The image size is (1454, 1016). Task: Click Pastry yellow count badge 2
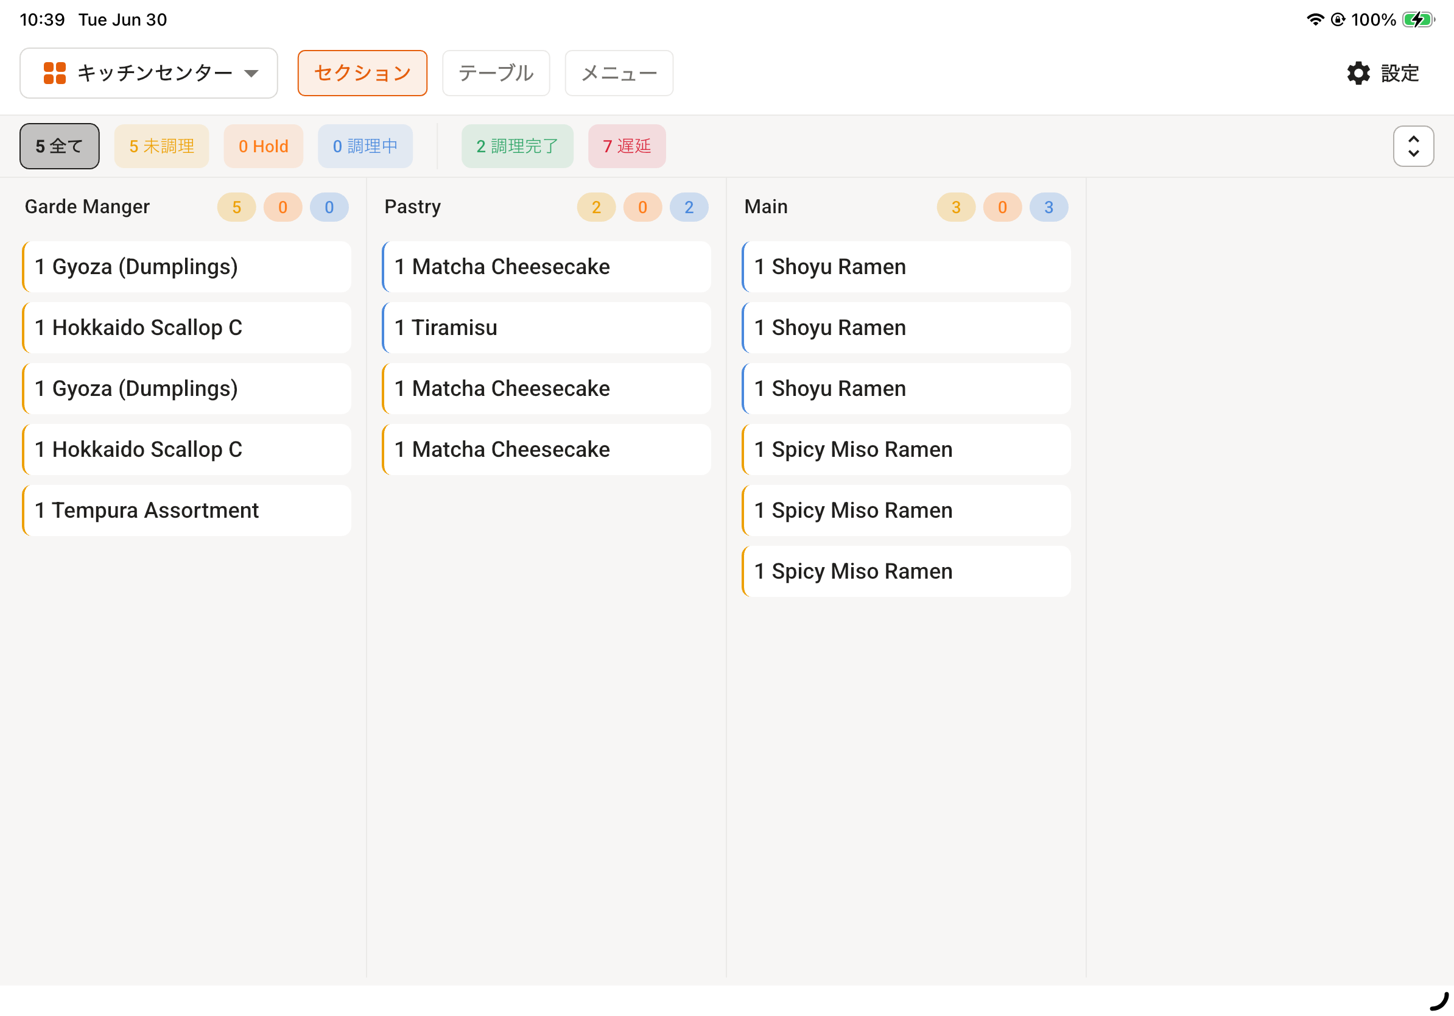coord(597,207)
